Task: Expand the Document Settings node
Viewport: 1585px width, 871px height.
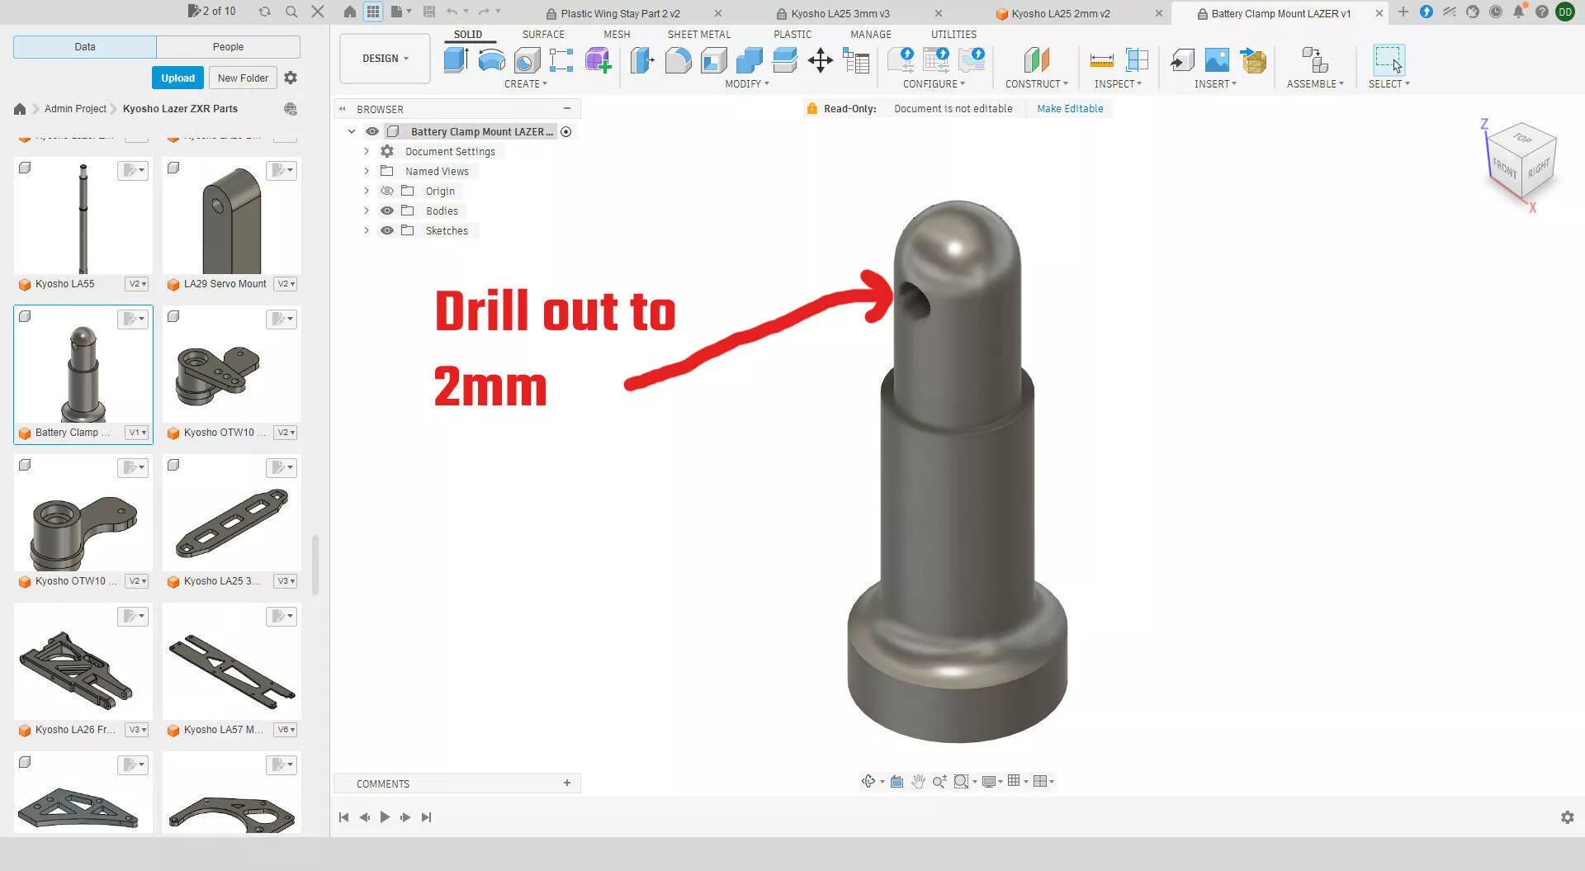Action: [x=367, y=151]
